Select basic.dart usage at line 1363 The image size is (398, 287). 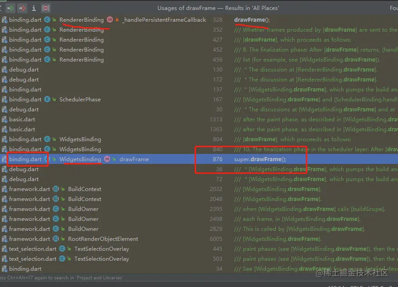(199, 129)
